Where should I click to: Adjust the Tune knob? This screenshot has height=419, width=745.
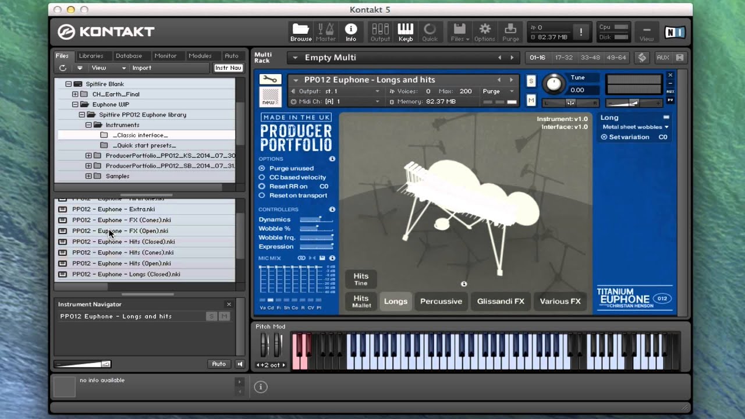point(554,84)
